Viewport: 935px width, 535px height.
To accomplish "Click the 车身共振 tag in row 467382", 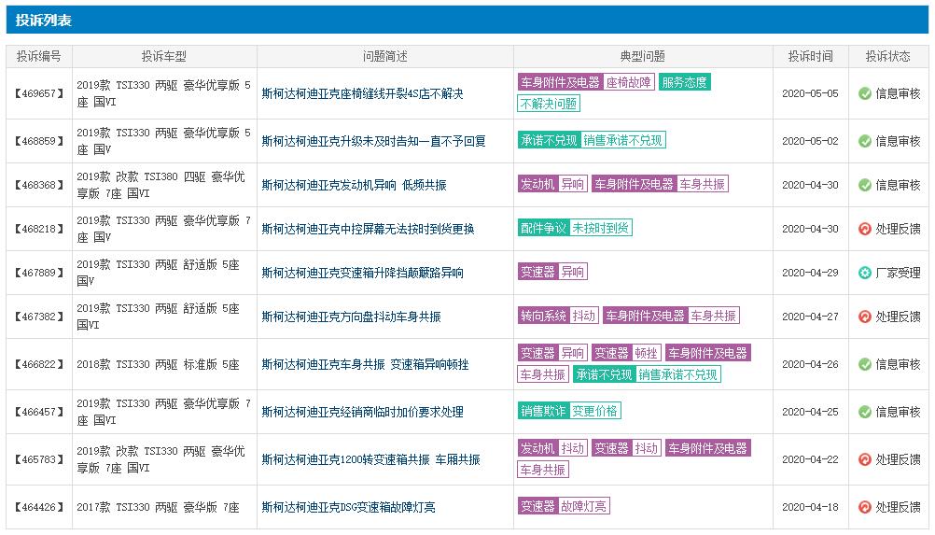I will (714, 316).
